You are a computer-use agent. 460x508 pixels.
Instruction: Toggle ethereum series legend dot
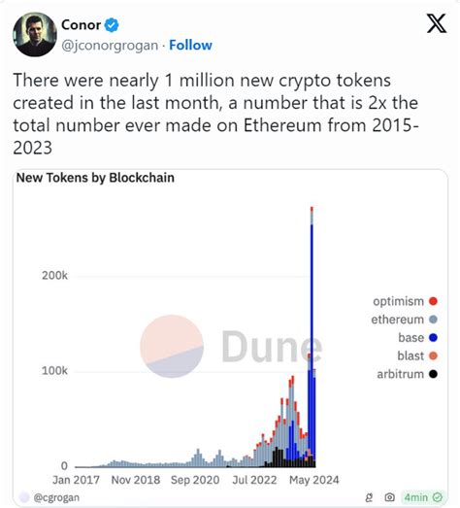pyautogui.click(x=433, y=320)
